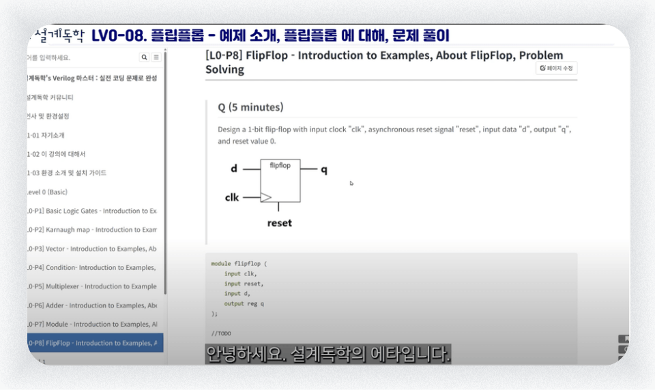This screenshot has height=390, width=655.
Task: Open L0-P5 Multiplexer page
Action: click(92, 286)
